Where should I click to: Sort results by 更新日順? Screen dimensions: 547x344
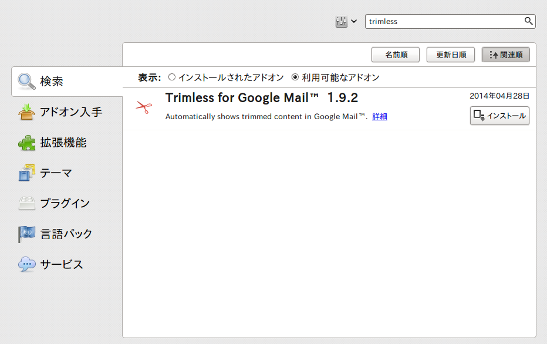tap(451, 55)
